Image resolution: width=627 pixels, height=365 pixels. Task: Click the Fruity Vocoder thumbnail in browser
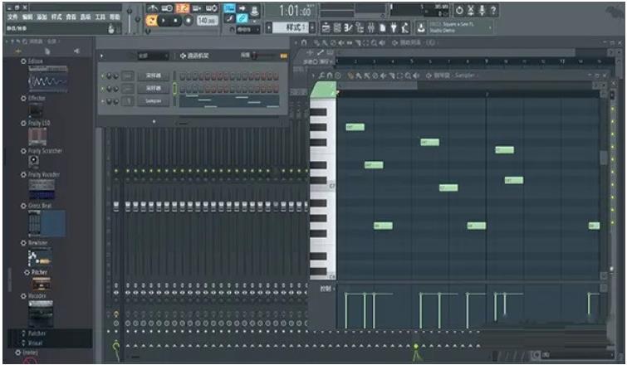click(42, 189)
